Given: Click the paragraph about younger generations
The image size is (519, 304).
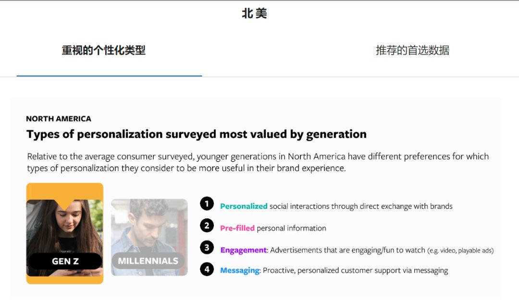Looking at the screenshot, I should coord(258,162).
